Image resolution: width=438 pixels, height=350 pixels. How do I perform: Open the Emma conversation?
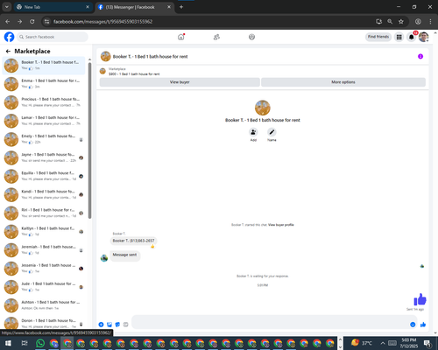tap(44, 84)
